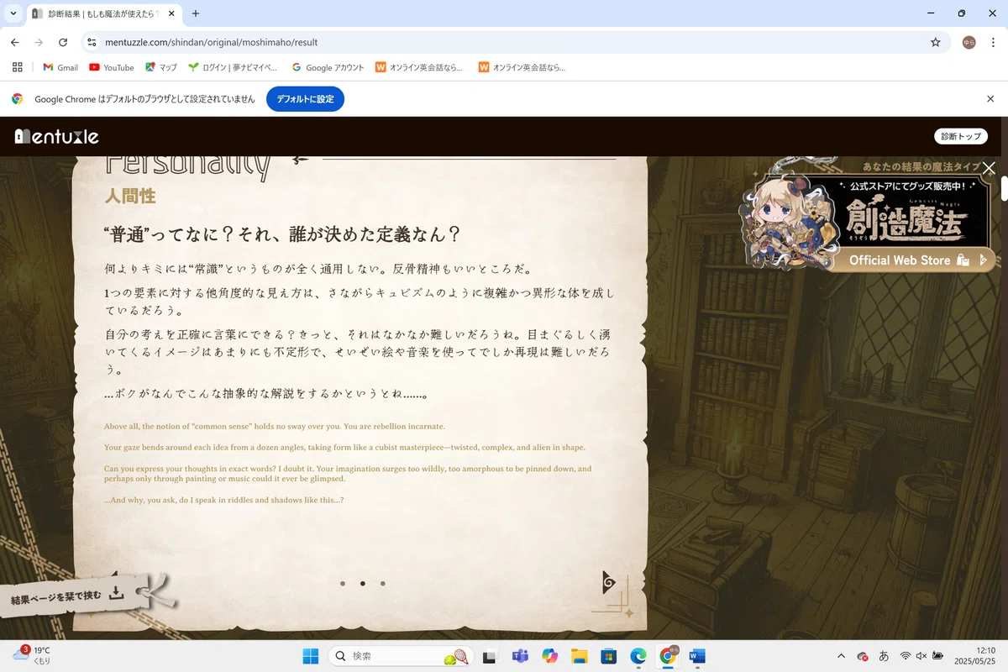Viewport: 1008px width, 672px height.
Task: Click the taskbar 検索 search box
Action: click(x=399, y=656)
